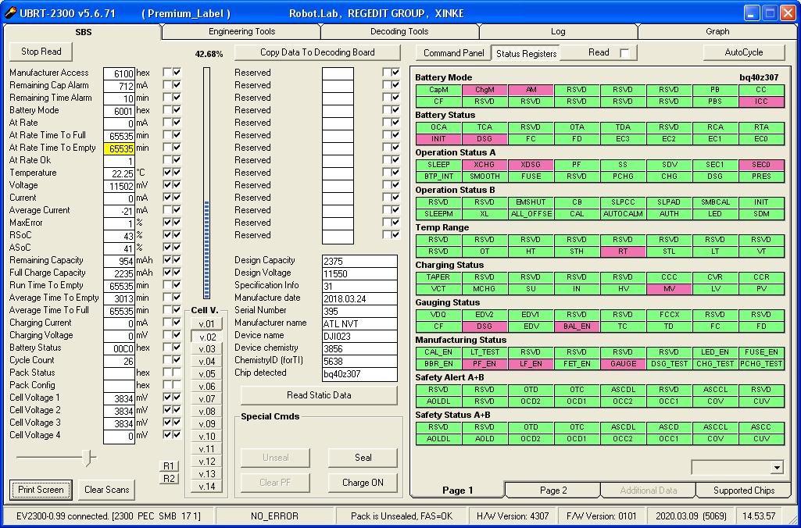The image size is (801, 528).
Task: Click the BAL_EN bit in Gauging Status
Action: (577, 326)
